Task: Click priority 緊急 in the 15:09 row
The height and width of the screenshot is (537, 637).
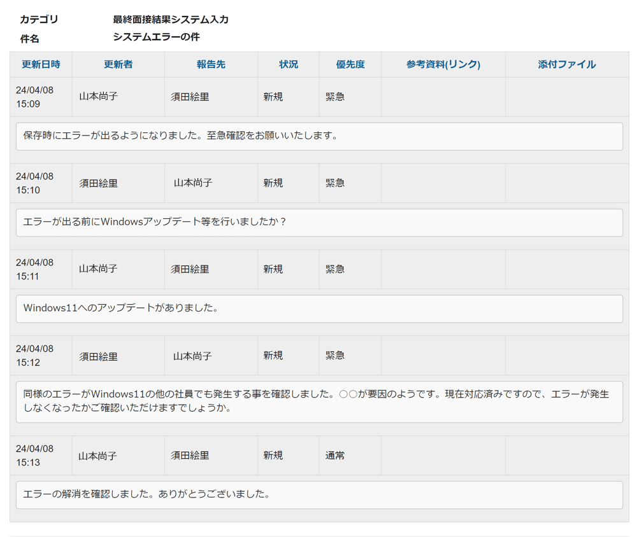Action: [x=335, y=97]
